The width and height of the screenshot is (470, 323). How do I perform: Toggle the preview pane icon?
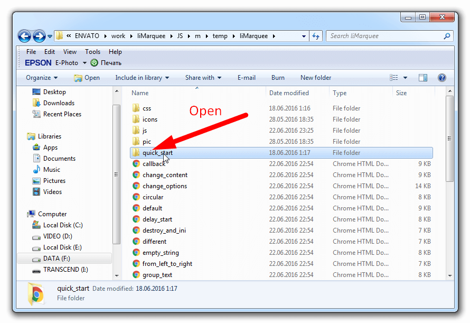tap(423, 78)
